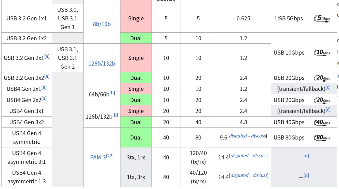Screen dimensions: 339x189
Task: Open the PAM-3 link
Action: 98,157
